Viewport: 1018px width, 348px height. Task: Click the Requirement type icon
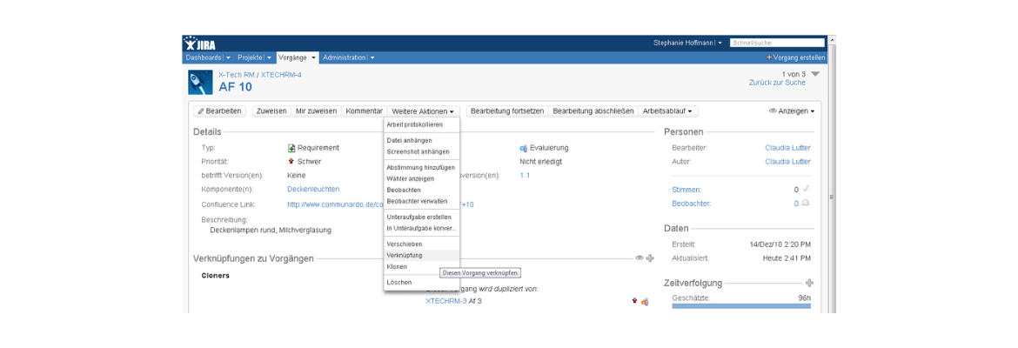(292, 148)
